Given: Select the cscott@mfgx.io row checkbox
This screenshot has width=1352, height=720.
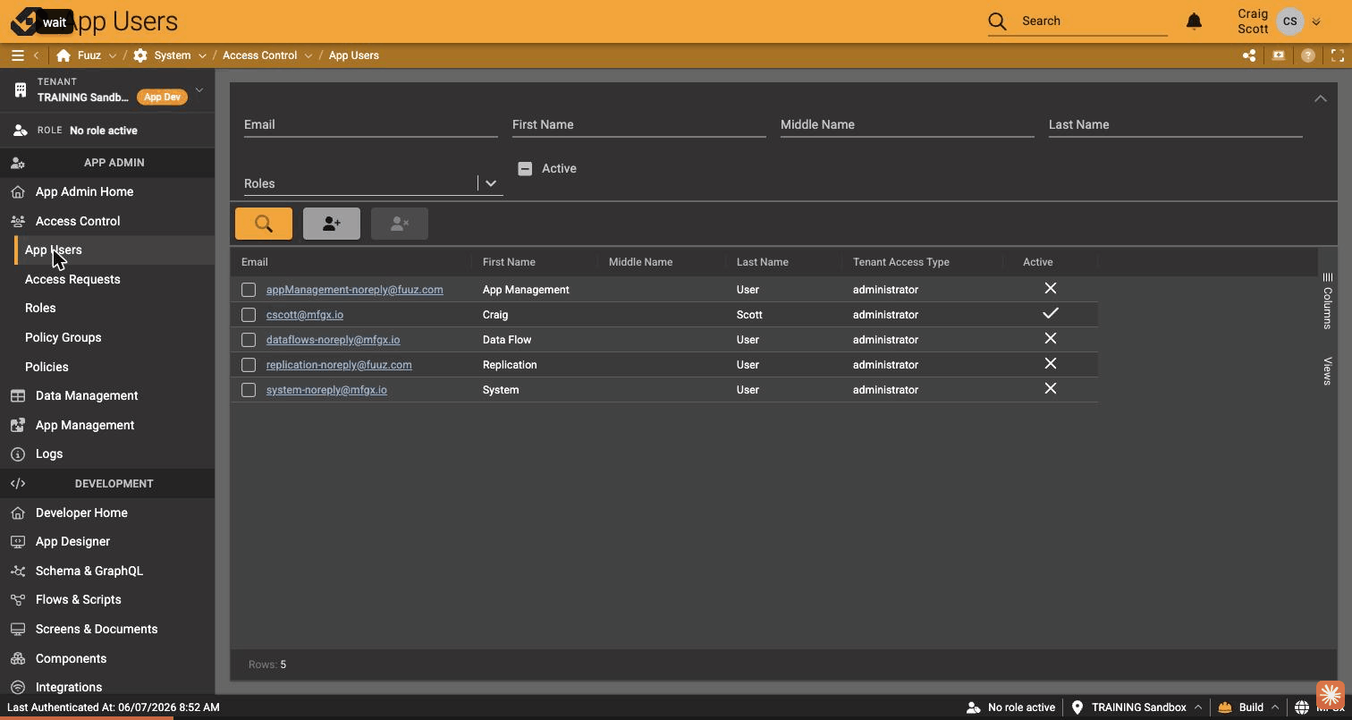Looking at the screenshot, I should tap(249, 315).
